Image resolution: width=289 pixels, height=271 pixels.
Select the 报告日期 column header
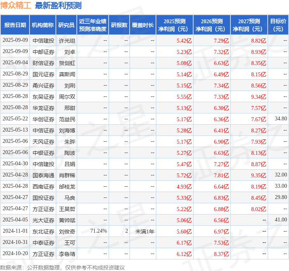click(15, 25)
